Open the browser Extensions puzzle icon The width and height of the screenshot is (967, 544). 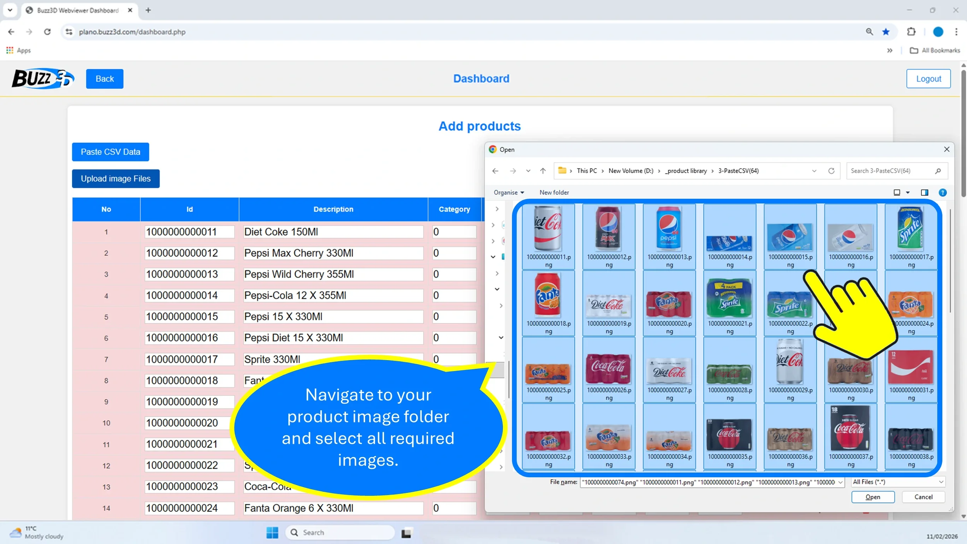click(911, 32)
